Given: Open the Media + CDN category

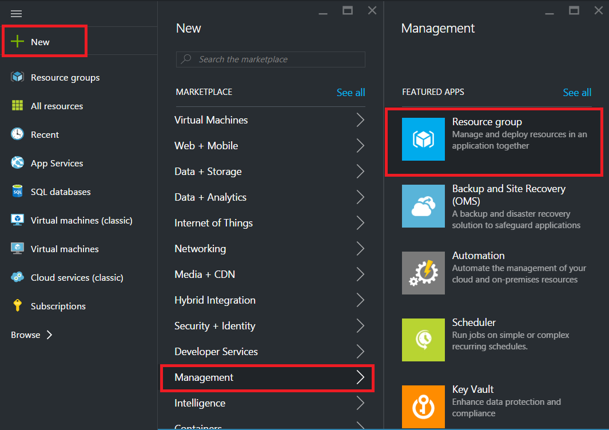Looking at the screenshot, I should point(270,274).
